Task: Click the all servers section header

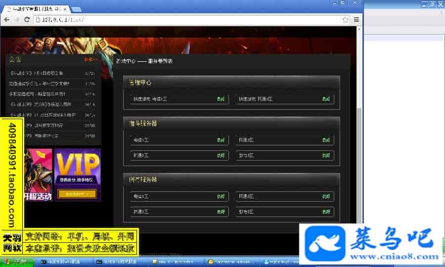Action: click(x=231, y=179)
